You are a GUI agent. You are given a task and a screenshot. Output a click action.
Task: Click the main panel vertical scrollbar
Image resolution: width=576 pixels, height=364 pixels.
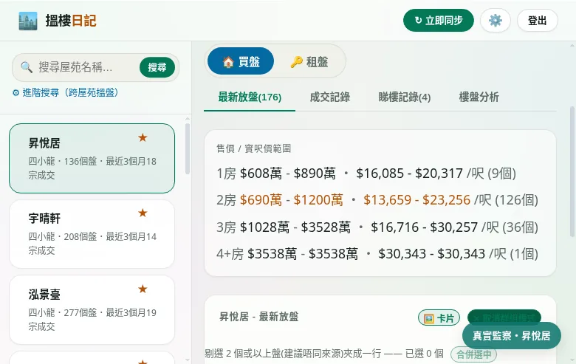[x=573, y=171]
